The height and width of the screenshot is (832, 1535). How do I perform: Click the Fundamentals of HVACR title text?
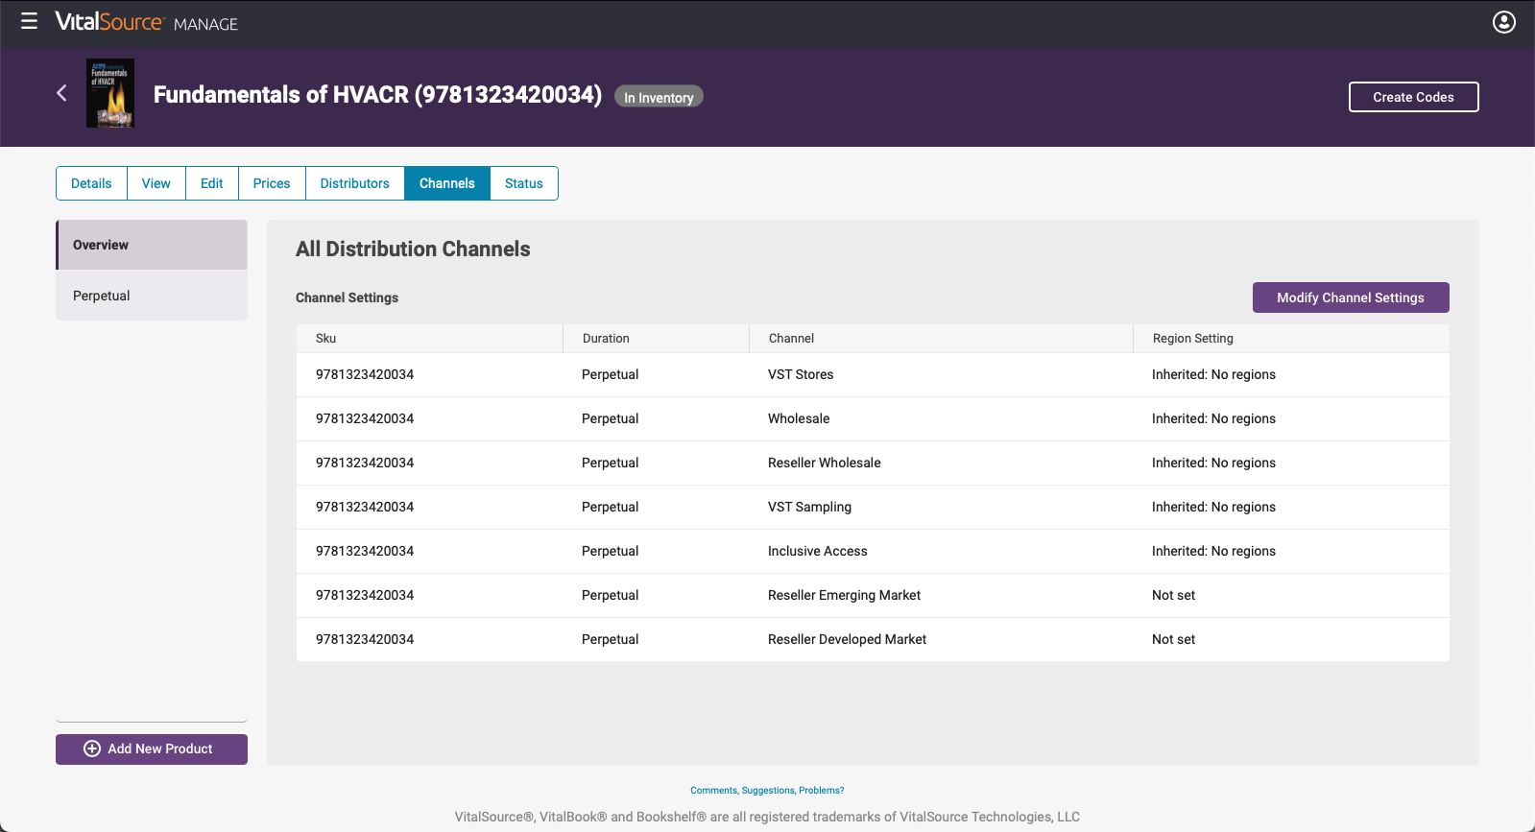pyautogui.click(x=377, y=95)
